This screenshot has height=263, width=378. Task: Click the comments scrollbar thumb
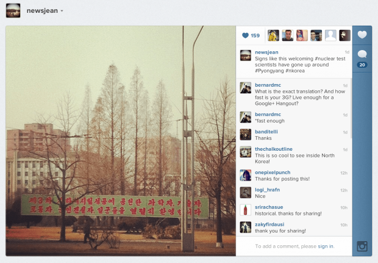351,108
